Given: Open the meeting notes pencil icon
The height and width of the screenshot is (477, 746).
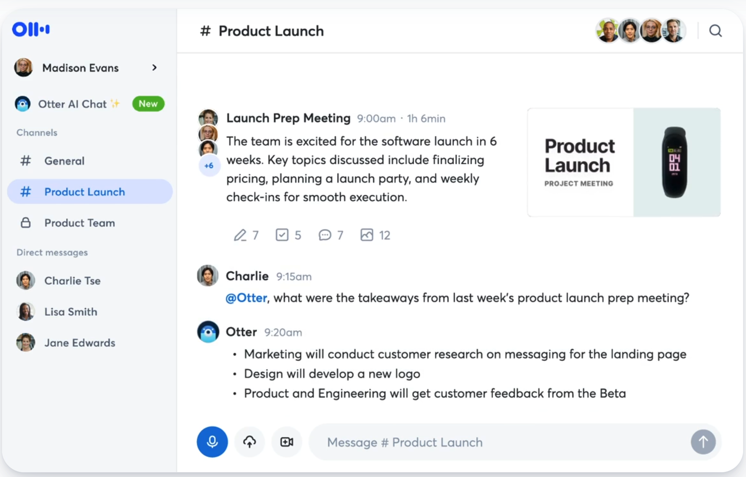Looking at the screenshot, I should pyautogui.click(x=240, y=235).
